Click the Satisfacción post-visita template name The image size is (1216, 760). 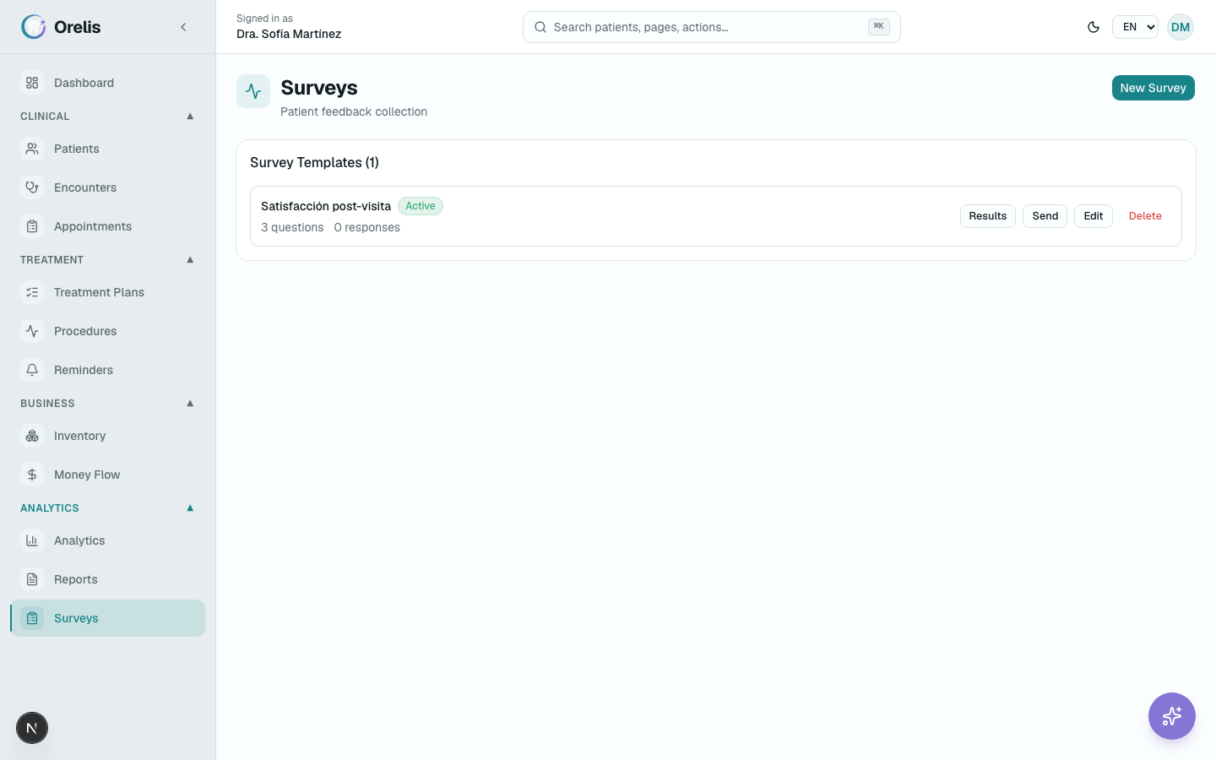point(326,206)
